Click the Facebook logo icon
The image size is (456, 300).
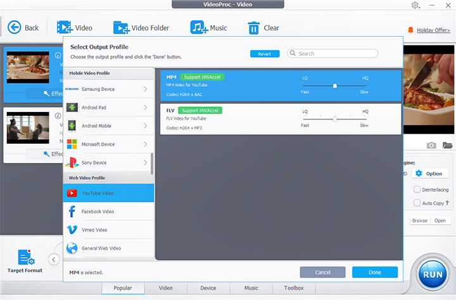(x=72, y=211)
